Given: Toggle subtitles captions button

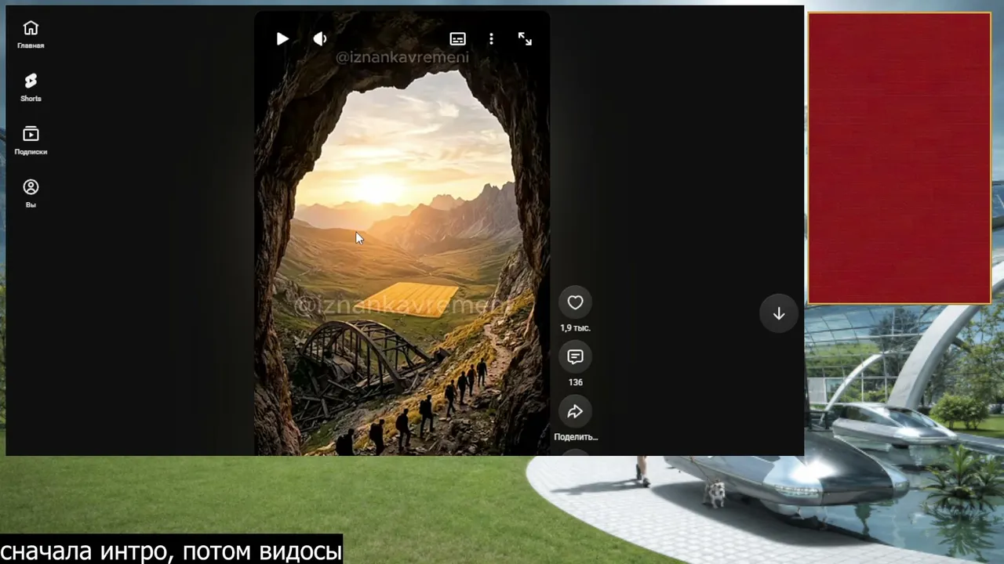Looking at the screenshot, I should click(457, 39).
